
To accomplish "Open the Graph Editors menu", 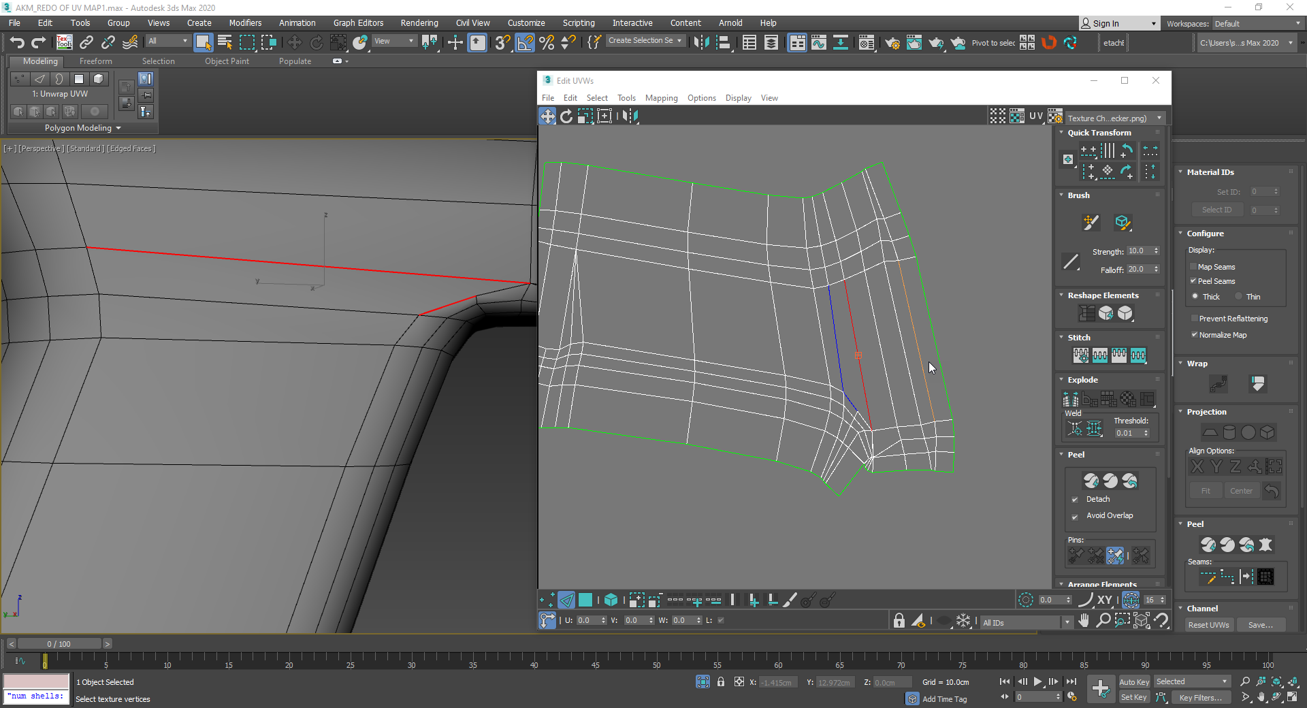I will pyautogui.click(x=358, y=22).
